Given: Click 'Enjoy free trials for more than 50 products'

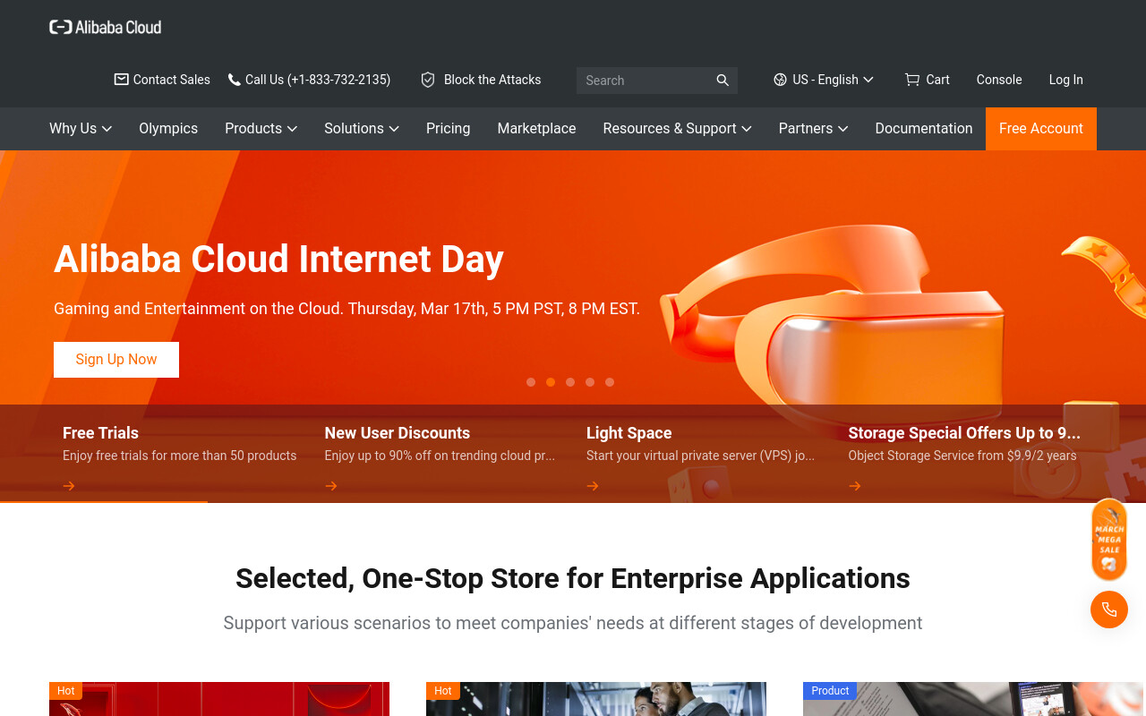Looking at the screenshot, I should click(x=179, y=456).
